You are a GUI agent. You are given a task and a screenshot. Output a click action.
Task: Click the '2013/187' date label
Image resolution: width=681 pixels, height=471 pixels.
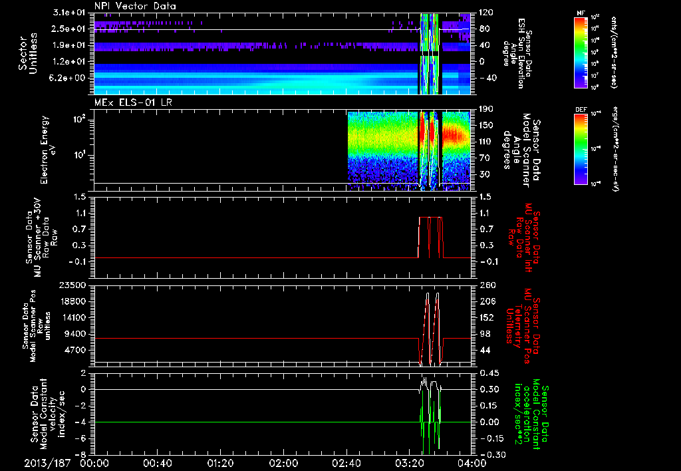point(47,463)
